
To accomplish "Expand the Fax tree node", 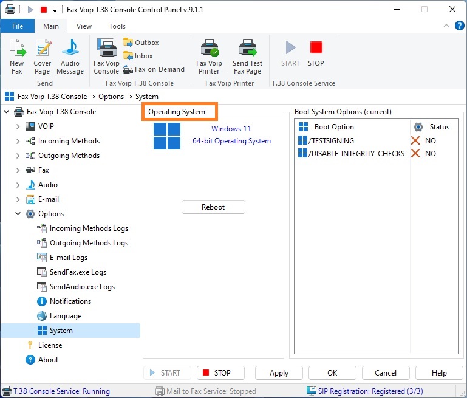I will point(18,170).
